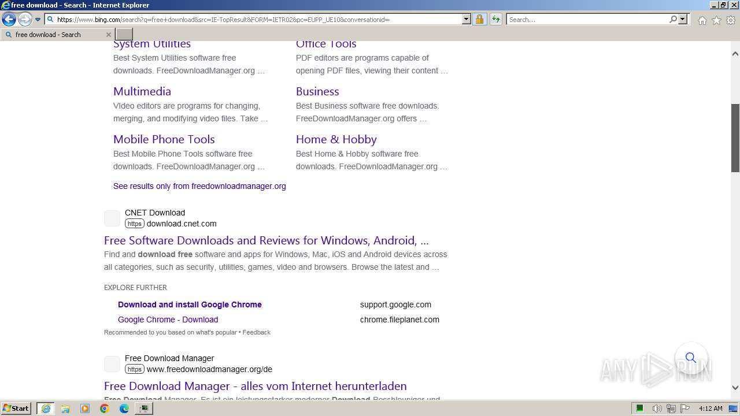Click chrome.fileplanet.com text
This screenshot has width=740, height=416.
[399, 320]
